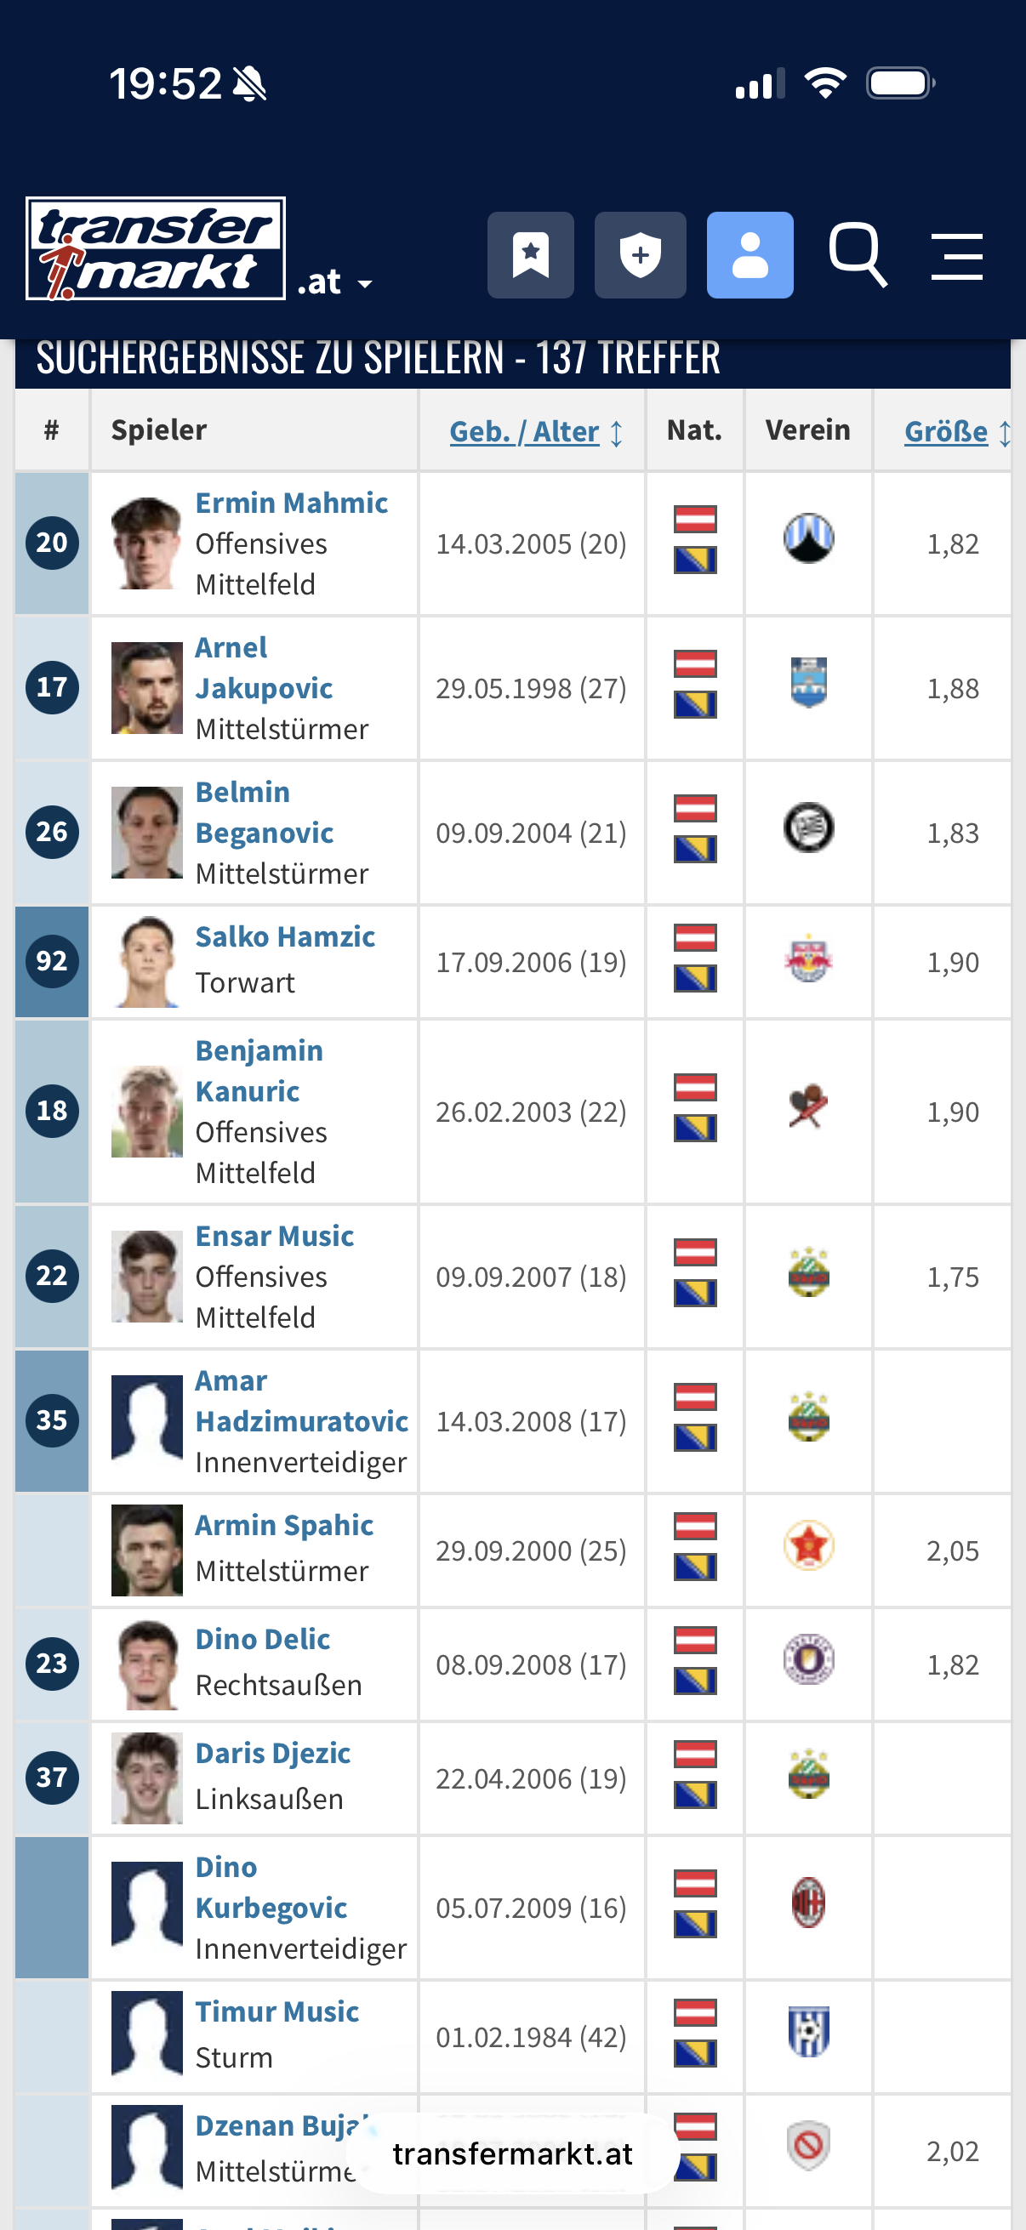Click Salko Hamzic's Red Bull club crest

pyautogui.click(x=809, y=959)
